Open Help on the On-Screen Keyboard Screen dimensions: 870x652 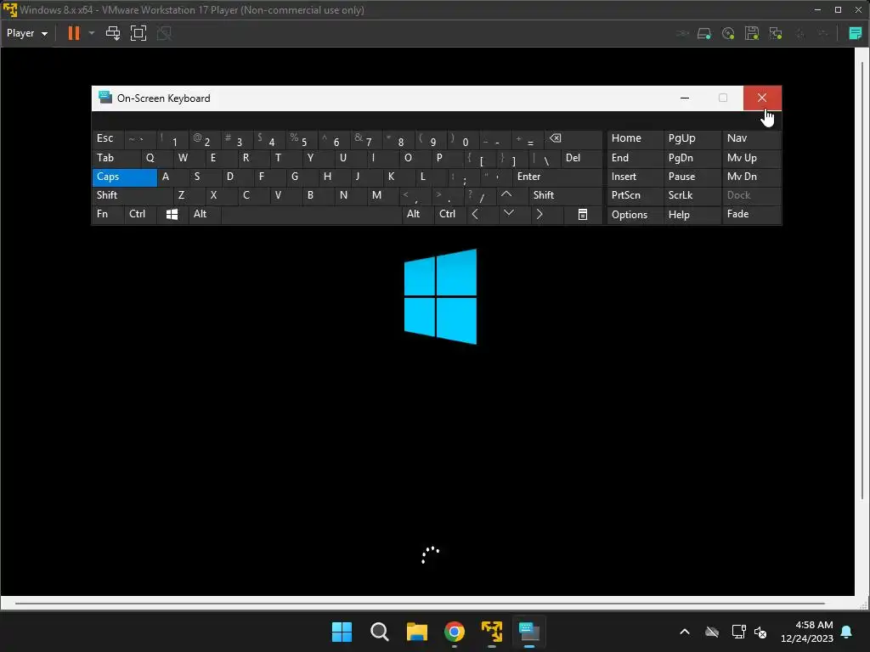pyautogui.click(x=692, y=215)
